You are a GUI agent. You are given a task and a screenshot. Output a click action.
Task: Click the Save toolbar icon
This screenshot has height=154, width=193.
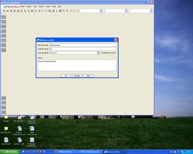pos(11,11)
